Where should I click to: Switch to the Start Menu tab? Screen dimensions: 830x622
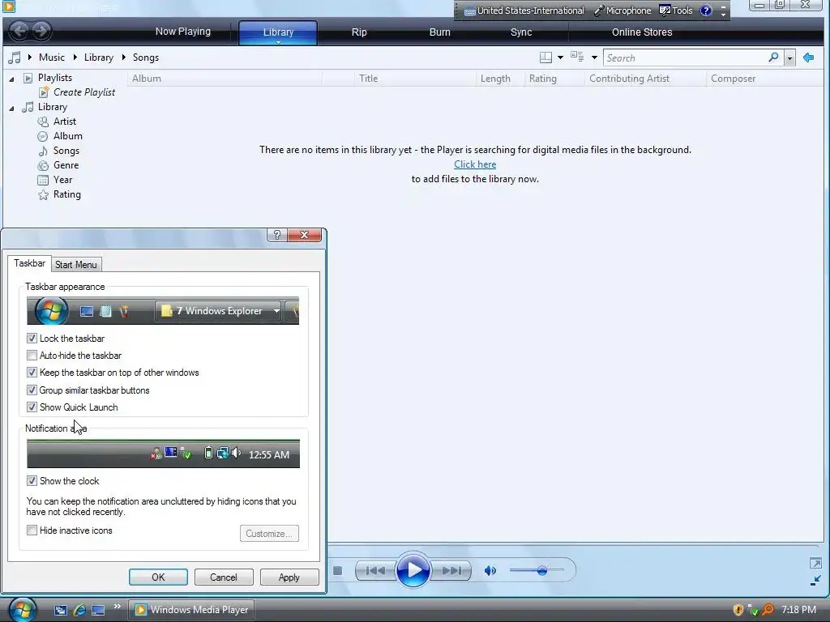[x=75, y=265]
